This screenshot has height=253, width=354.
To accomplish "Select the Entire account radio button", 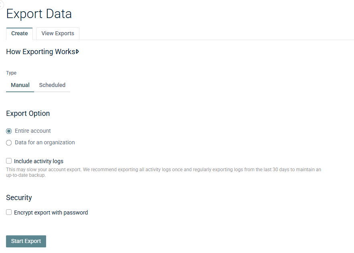I will pos(9,131).
